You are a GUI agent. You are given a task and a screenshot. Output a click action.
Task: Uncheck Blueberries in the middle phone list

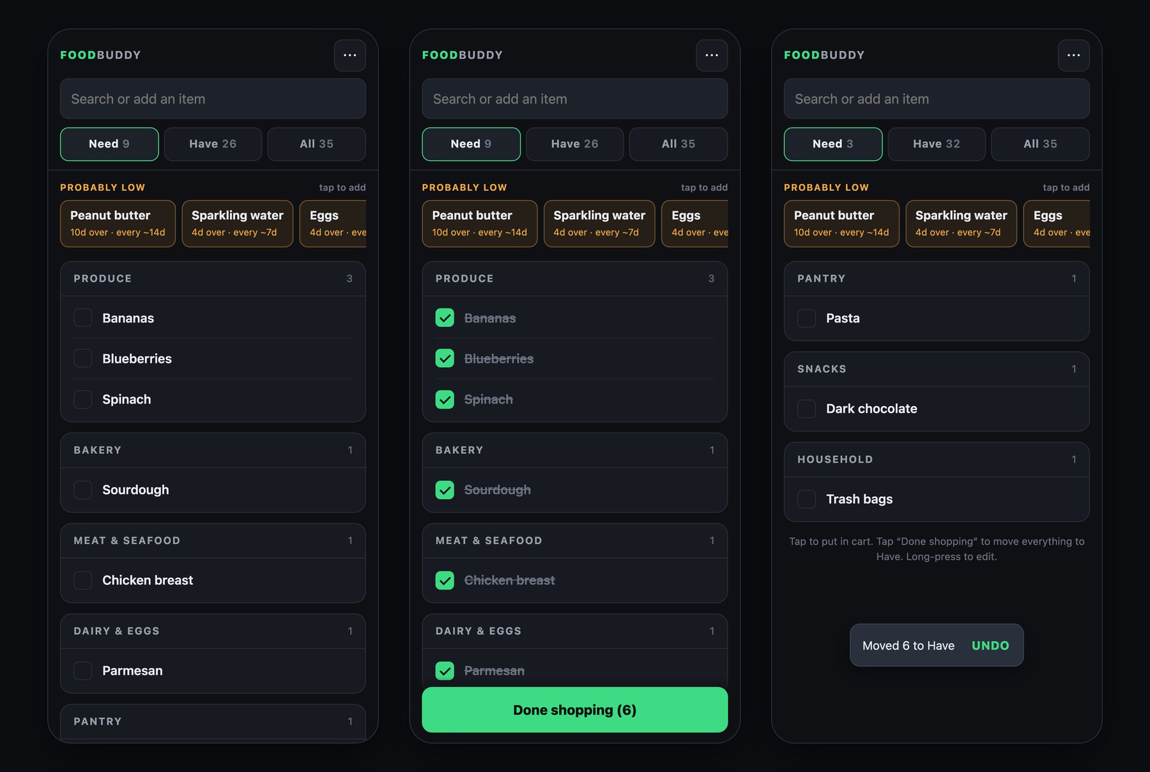445,359
